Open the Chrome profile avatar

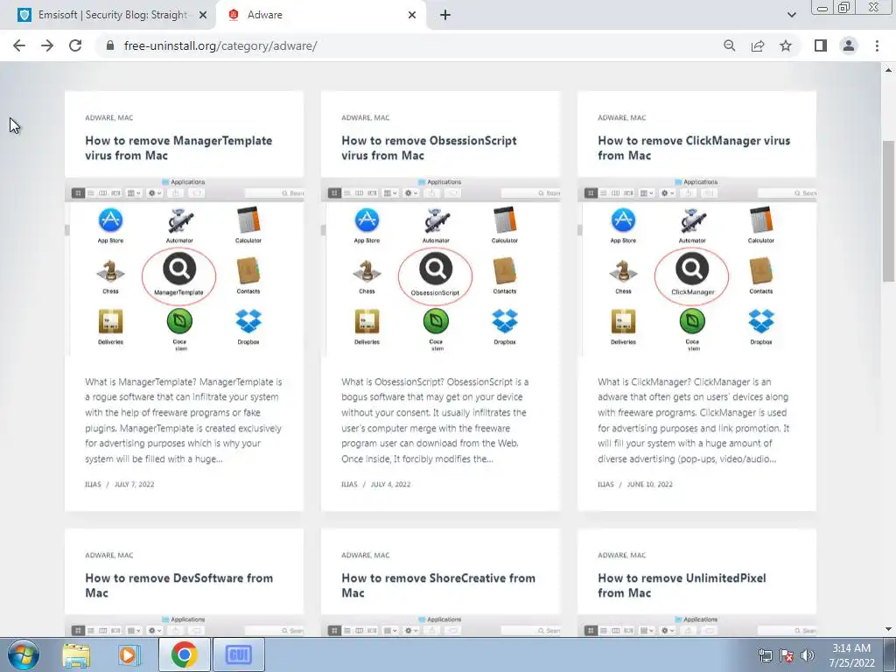(x=849, y=45)
